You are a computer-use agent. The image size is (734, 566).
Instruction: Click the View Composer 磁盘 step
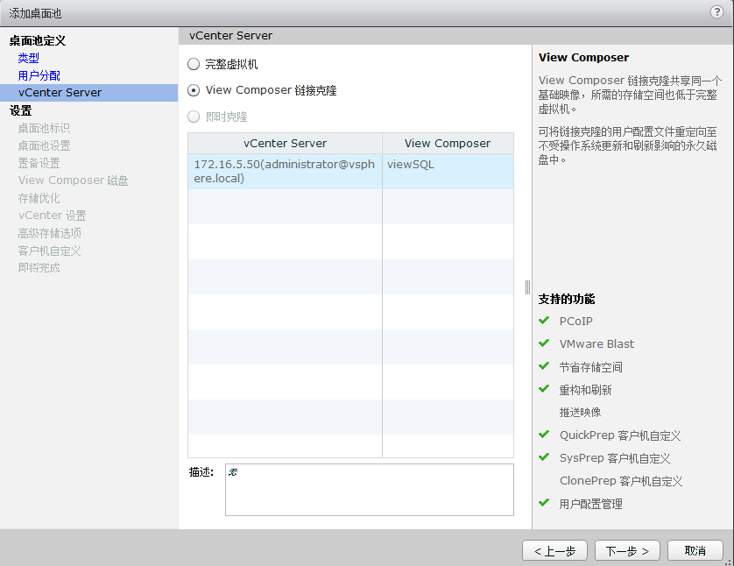[73, 180]
